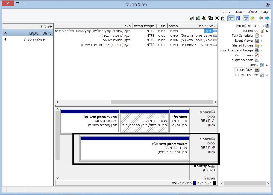The height and width of the screenshot is (195, 273).
Task: Select Performance in the console tree
Action: pyautogui.click(x=244, y=55)
